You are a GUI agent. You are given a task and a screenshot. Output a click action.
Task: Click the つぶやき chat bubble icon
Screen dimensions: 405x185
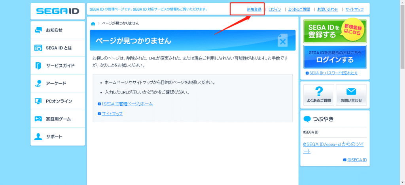(307, 119)
